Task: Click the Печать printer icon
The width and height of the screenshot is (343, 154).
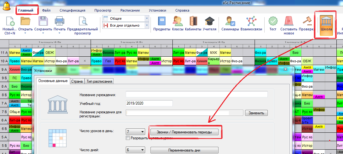Action: coord(60,22)
